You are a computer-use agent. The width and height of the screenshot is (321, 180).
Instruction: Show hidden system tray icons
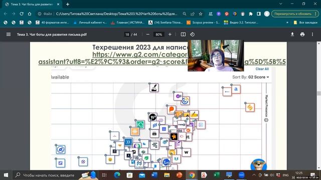254,175
